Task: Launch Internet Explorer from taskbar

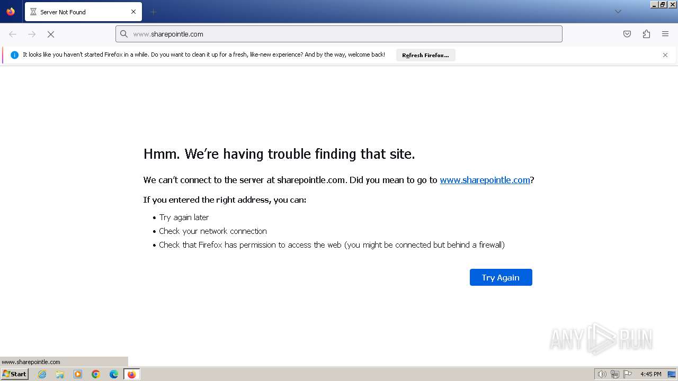Action: 42,374
